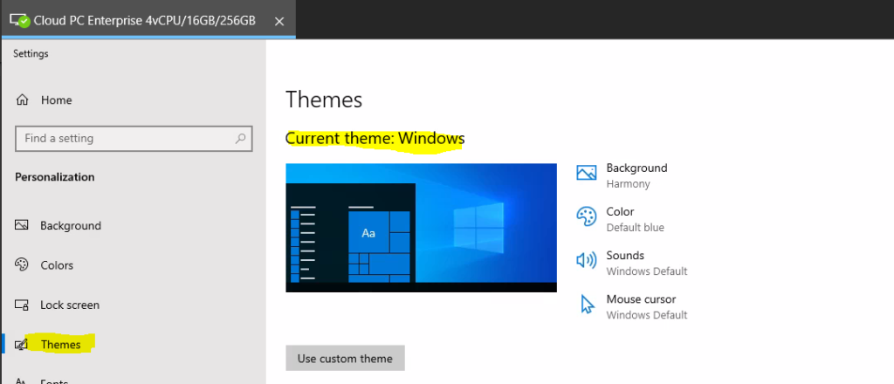The height and width of the screenshot is (384, 894).
Task: Click the Sounds speaker icon
Action: tap(586, 260)
